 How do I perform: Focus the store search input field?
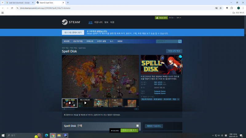pos(167,41)
